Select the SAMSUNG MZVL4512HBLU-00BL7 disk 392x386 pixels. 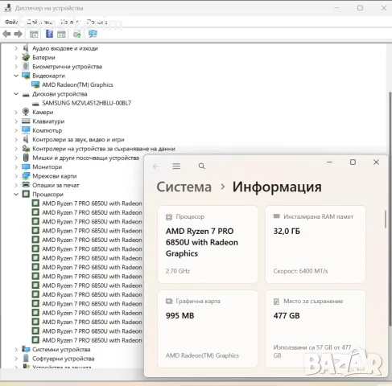click(x=86, y=103)
